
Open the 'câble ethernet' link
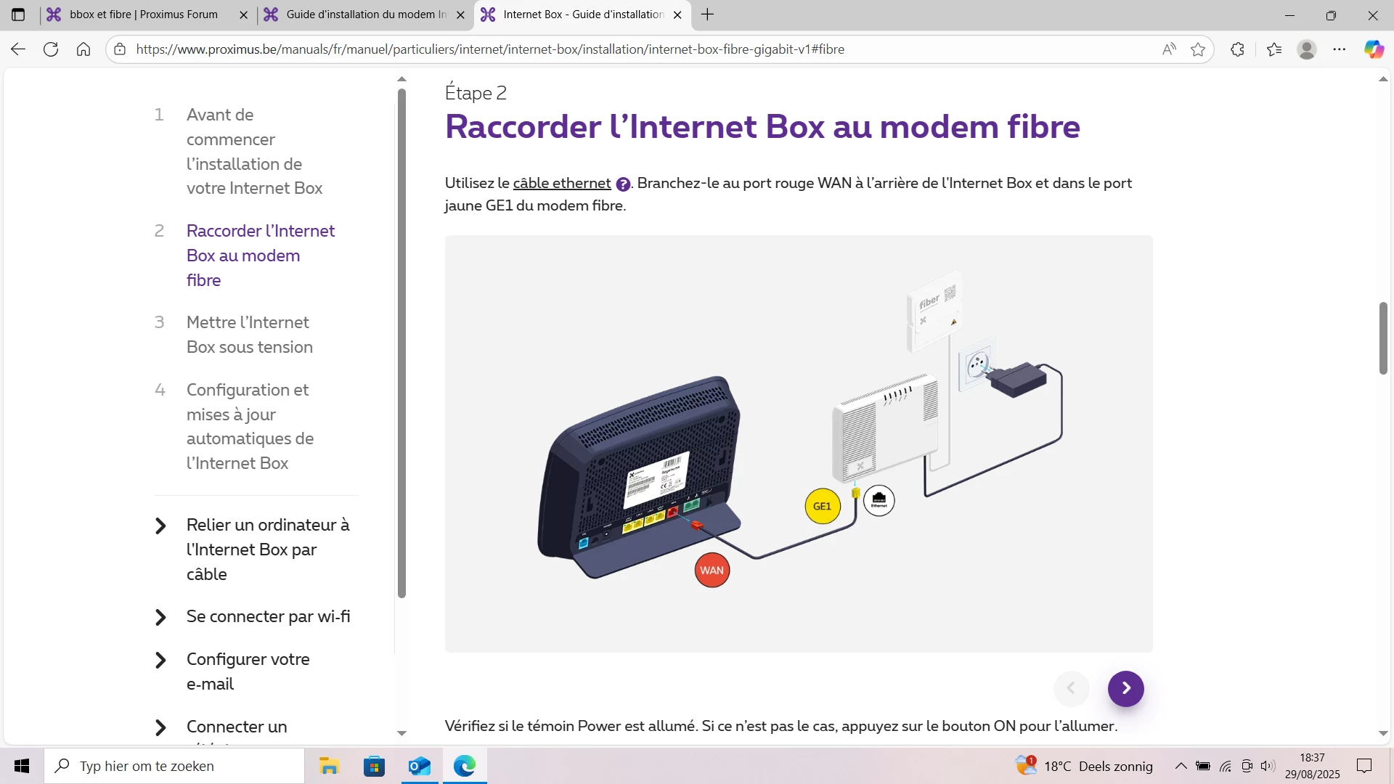[x=561, y=183]
